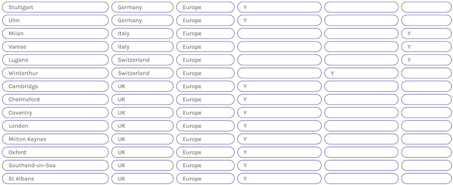Select the Coventry city field
The image size is (453, 185).
(55, 113)
